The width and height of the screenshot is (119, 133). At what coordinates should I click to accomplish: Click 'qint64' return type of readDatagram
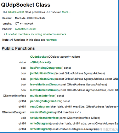tap(22, 107)
